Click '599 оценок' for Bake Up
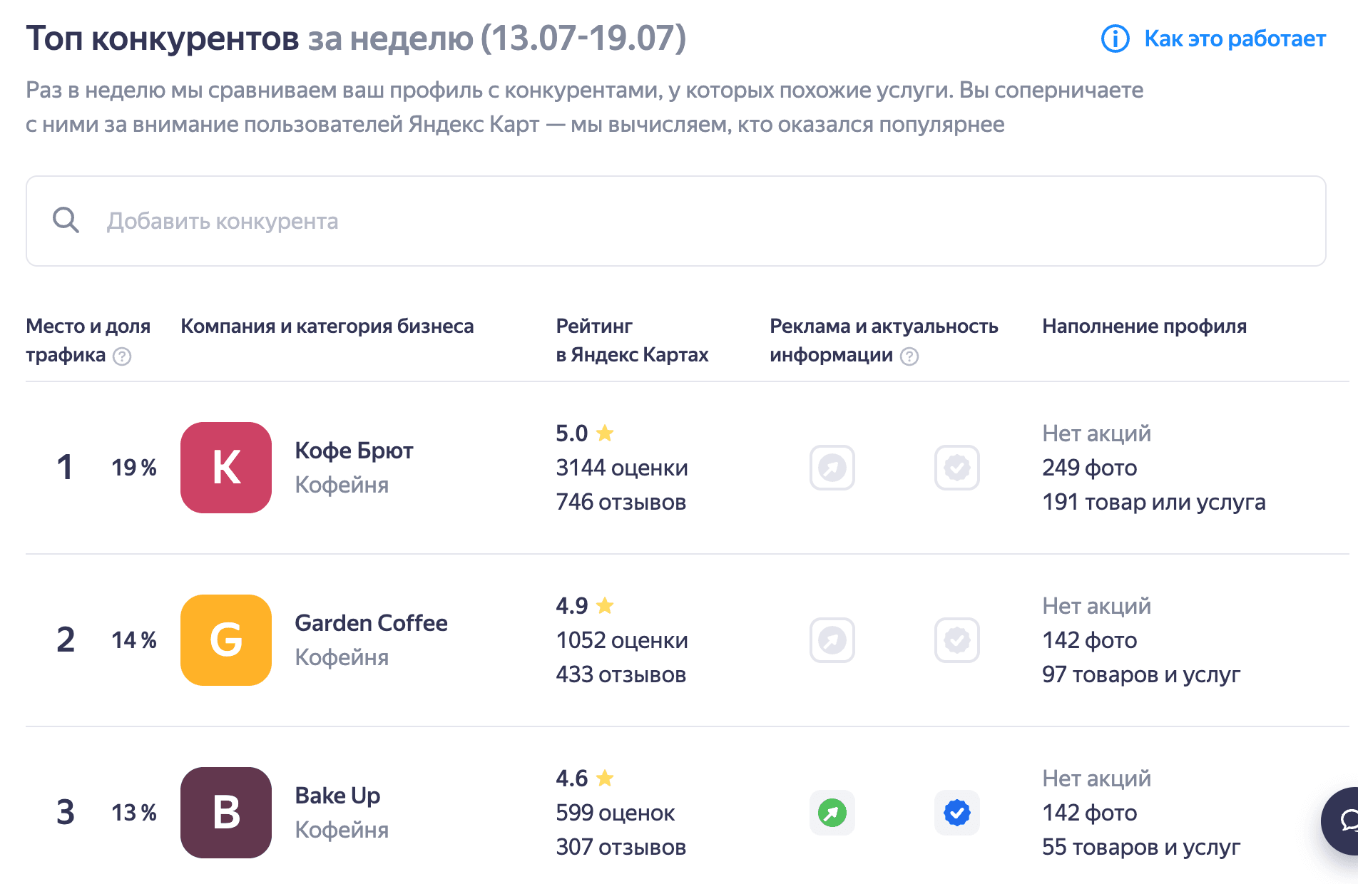The width and height of the screenshot is (1358, 884). click(x=615, y=813)
